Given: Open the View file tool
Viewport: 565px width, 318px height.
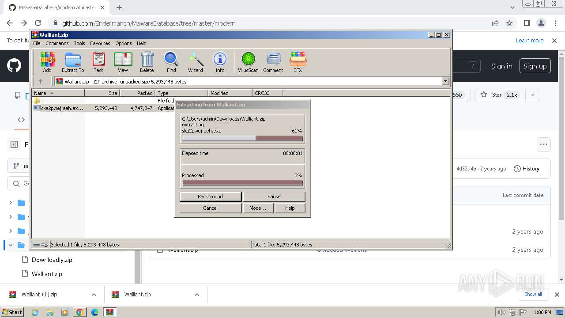Looking at the screenshot, I should [x=123, y=62].
